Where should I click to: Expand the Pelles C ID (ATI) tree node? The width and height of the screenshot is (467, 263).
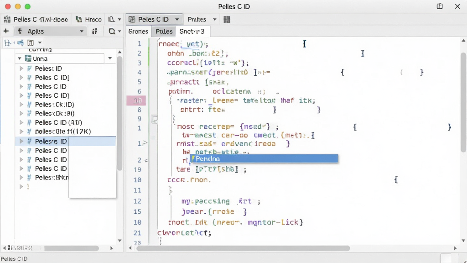[21, 122]
